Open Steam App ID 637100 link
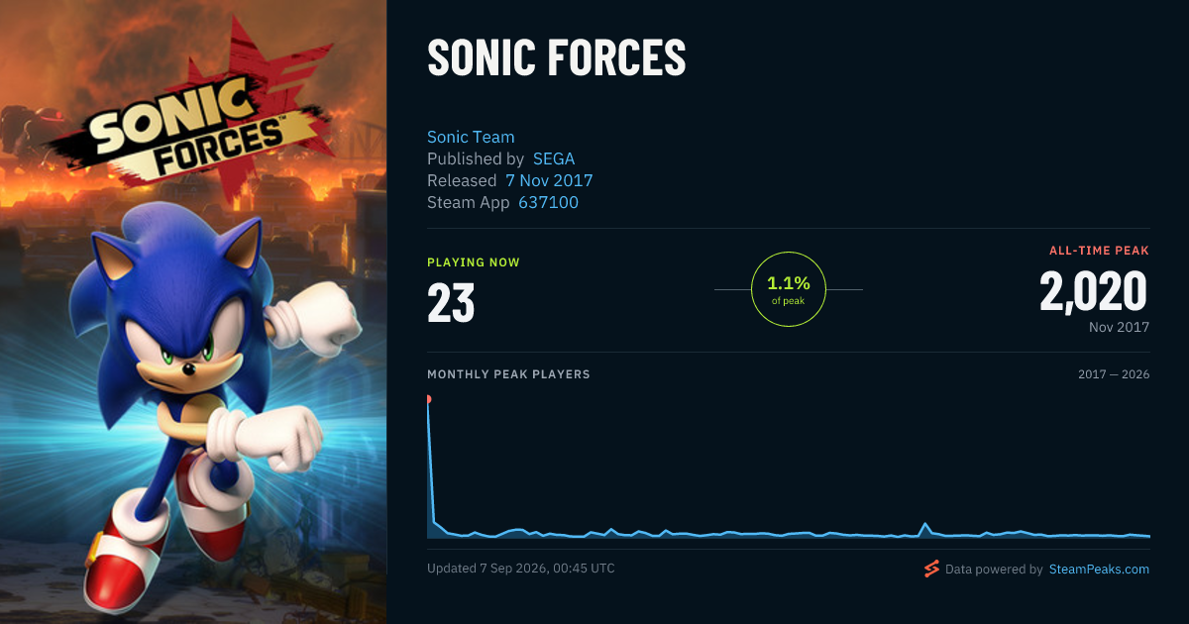The image size is (1189, 624). [x=549, y=202]
